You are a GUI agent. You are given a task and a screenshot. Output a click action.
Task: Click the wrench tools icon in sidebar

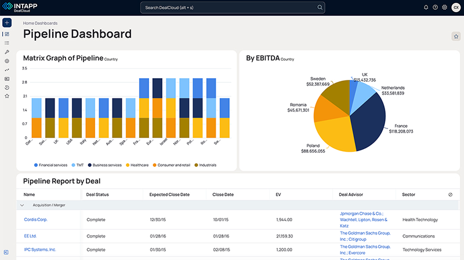(7, 52)
